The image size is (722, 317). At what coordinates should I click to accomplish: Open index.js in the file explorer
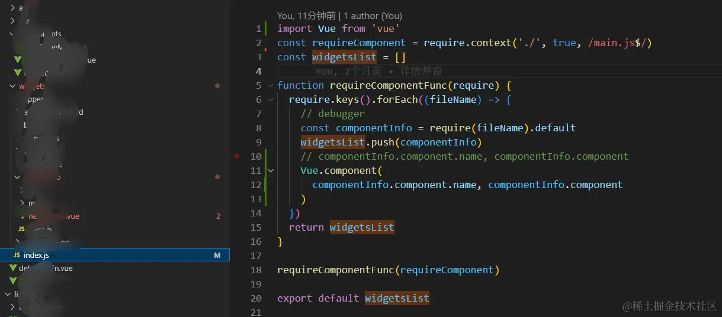(x=114, y=255)
